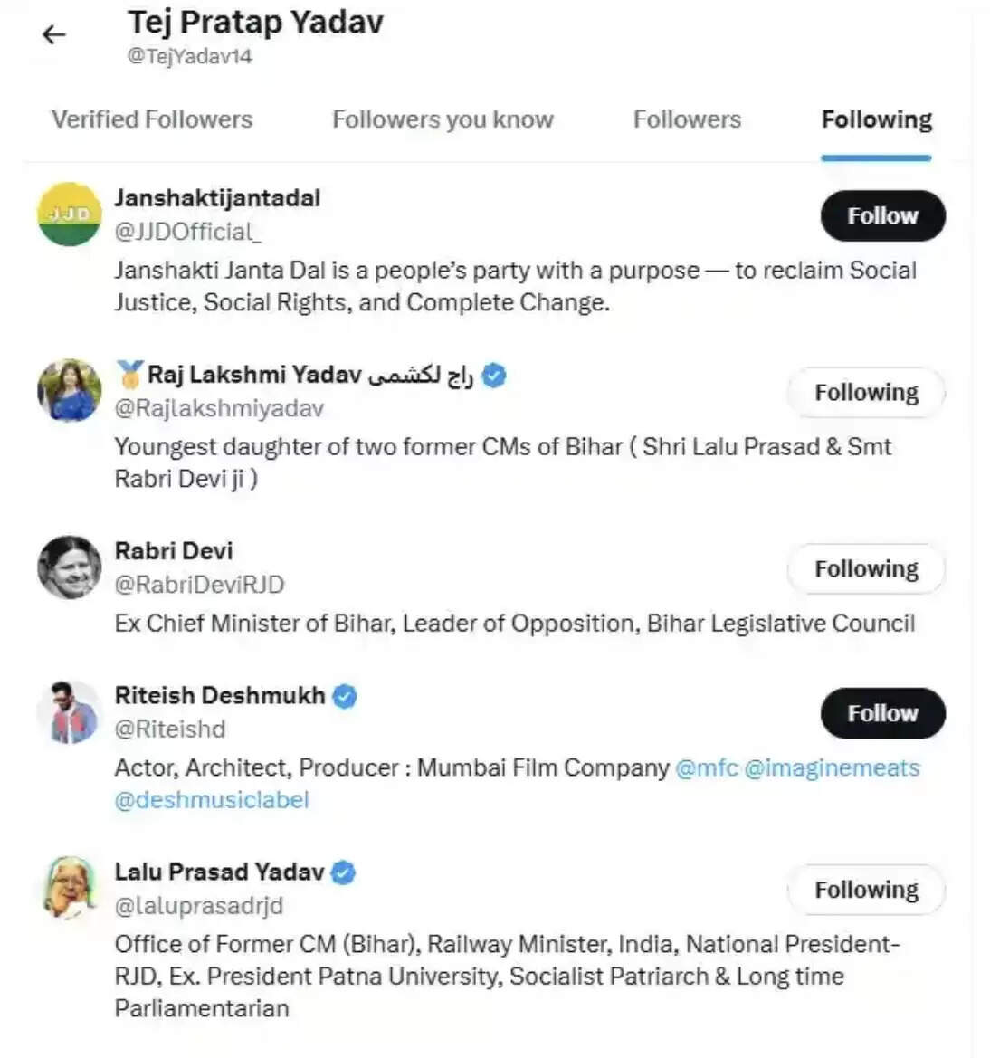Switch to Verified Followers tab

(x=152, y=119)
